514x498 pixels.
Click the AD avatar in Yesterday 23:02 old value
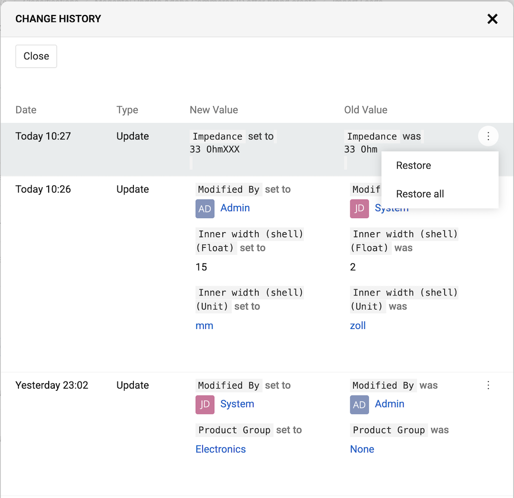[x=359, y=405]
